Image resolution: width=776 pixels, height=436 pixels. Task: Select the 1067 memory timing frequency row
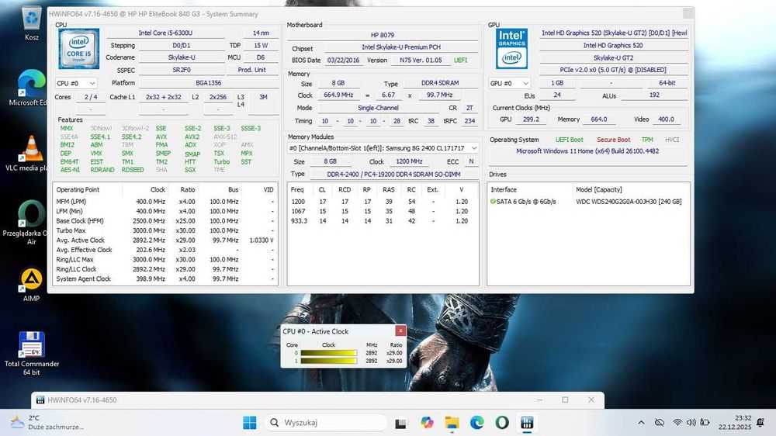(x=383, y=211)
